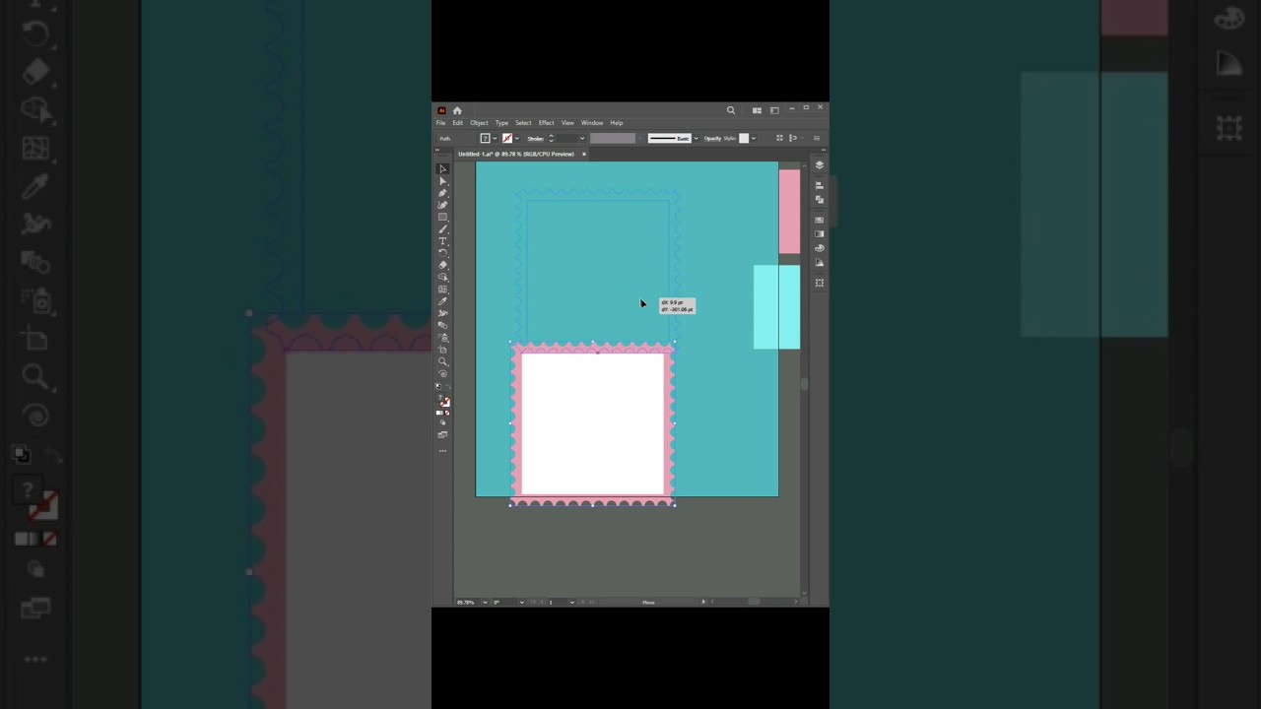Open the zoom level dropdown in status bar

[x=485, y=602]
